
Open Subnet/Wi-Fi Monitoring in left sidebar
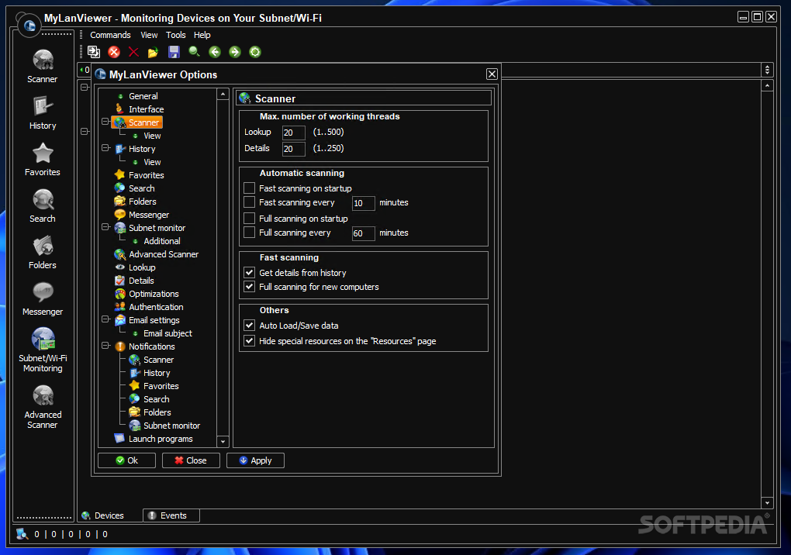coord(43,350)
